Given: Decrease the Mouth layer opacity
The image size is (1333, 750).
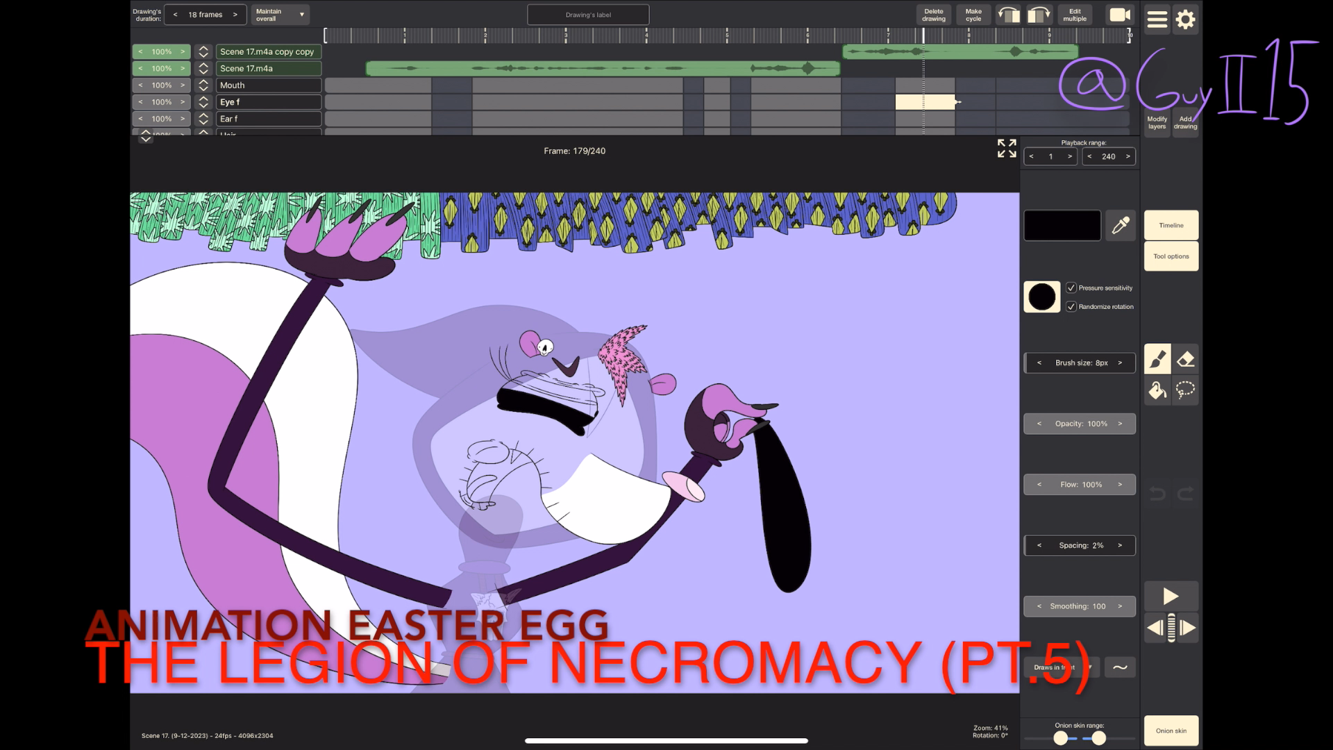Looking at the screenshot, I should point(140,85).
